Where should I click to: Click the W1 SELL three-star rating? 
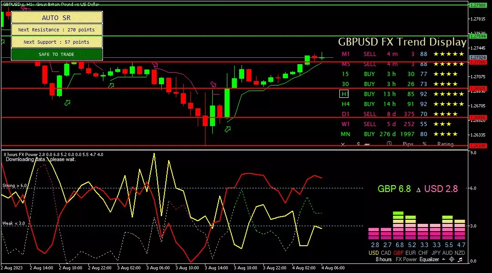click(442, 124)
